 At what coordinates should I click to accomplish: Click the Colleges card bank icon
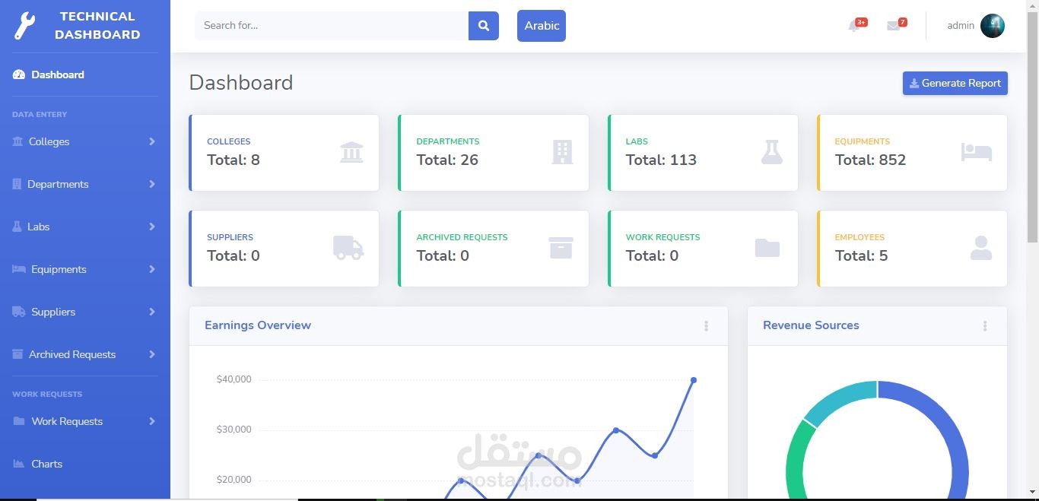pyautogui.click(x=351, y=152)
